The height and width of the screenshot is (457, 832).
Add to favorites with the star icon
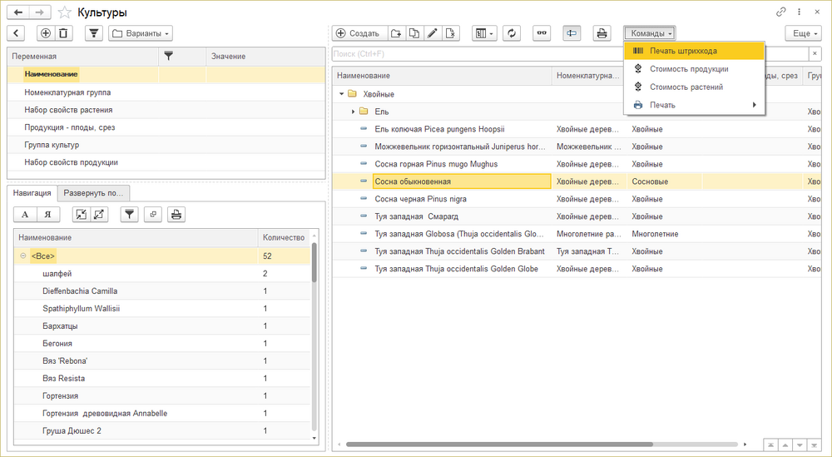64,12
